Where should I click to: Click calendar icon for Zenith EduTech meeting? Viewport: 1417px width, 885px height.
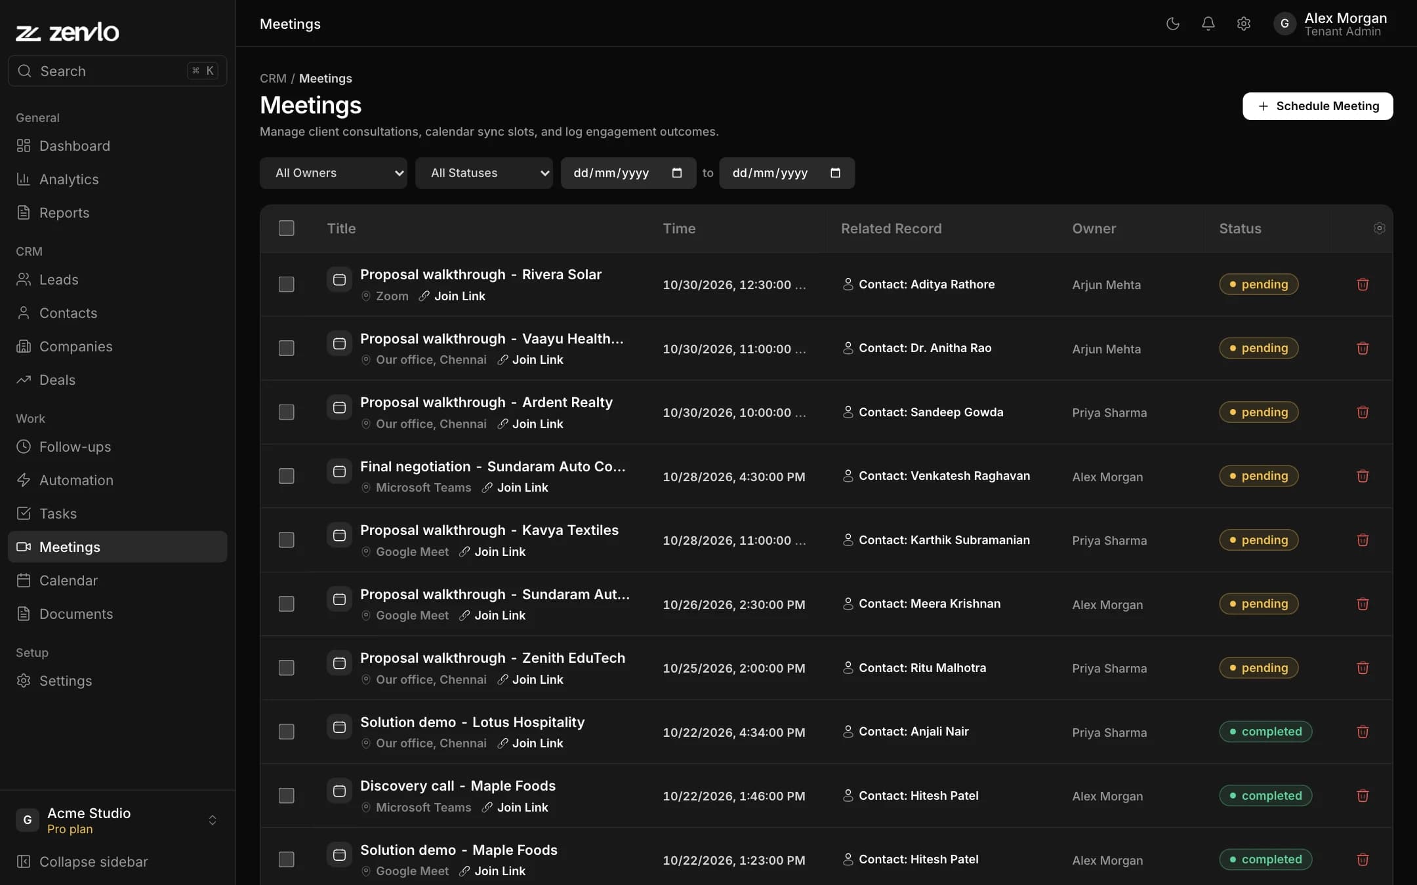pyautogui.click(x=339, y=663)
